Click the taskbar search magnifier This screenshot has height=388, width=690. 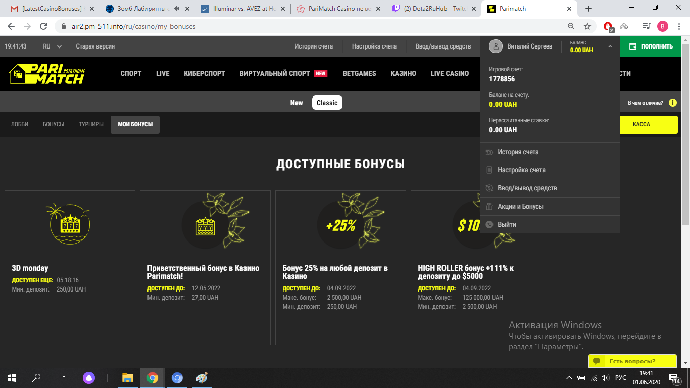tap(36, 377)
